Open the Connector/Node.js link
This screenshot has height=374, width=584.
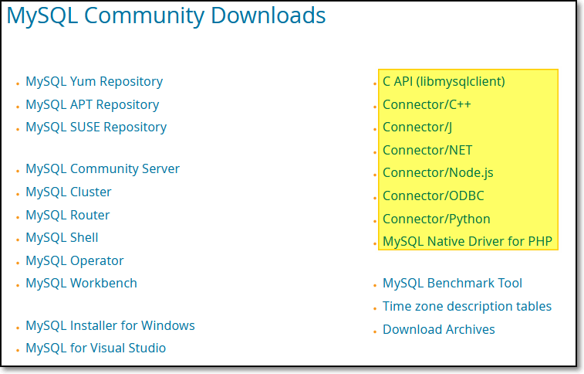437,173
